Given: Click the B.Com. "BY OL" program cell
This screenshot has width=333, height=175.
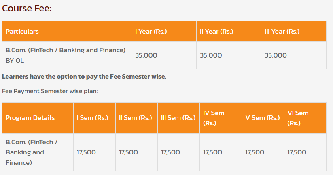Looking at the screenshot, I should coord(66,55).
